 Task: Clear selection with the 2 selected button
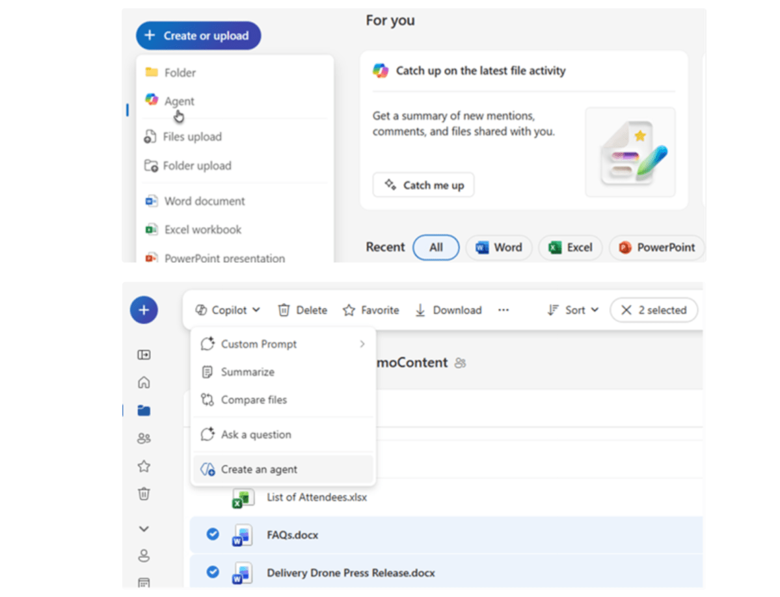653,310
